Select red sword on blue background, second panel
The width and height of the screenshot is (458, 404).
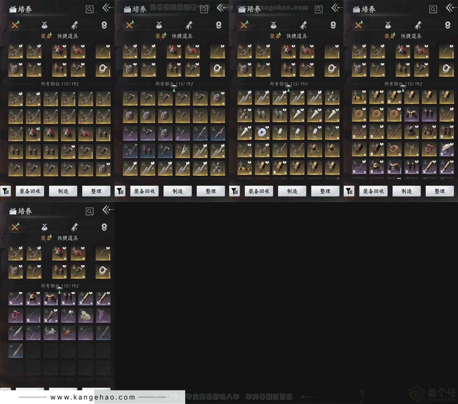click(x=217, y=134)
